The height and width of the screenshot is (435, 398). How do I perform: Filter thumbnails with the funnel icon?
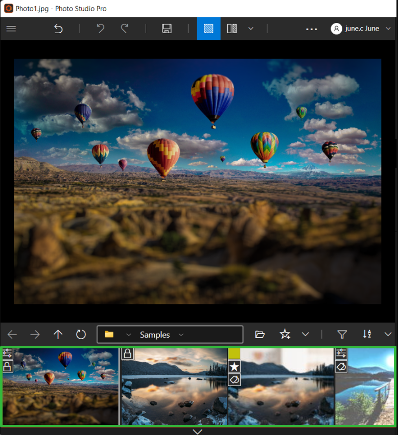[x=342, y=335]
